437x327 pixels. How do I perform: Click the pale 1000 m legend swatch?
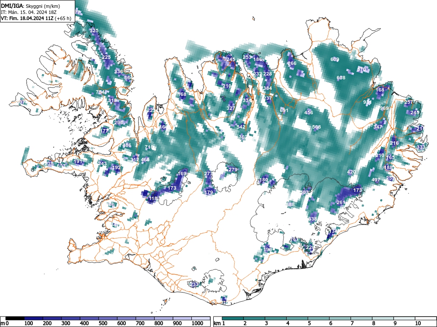pyautogui.click(x=201, y=318)
